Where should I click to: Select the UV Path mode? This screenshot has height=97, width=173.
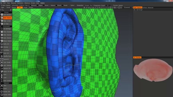click(x=6, y=24)
